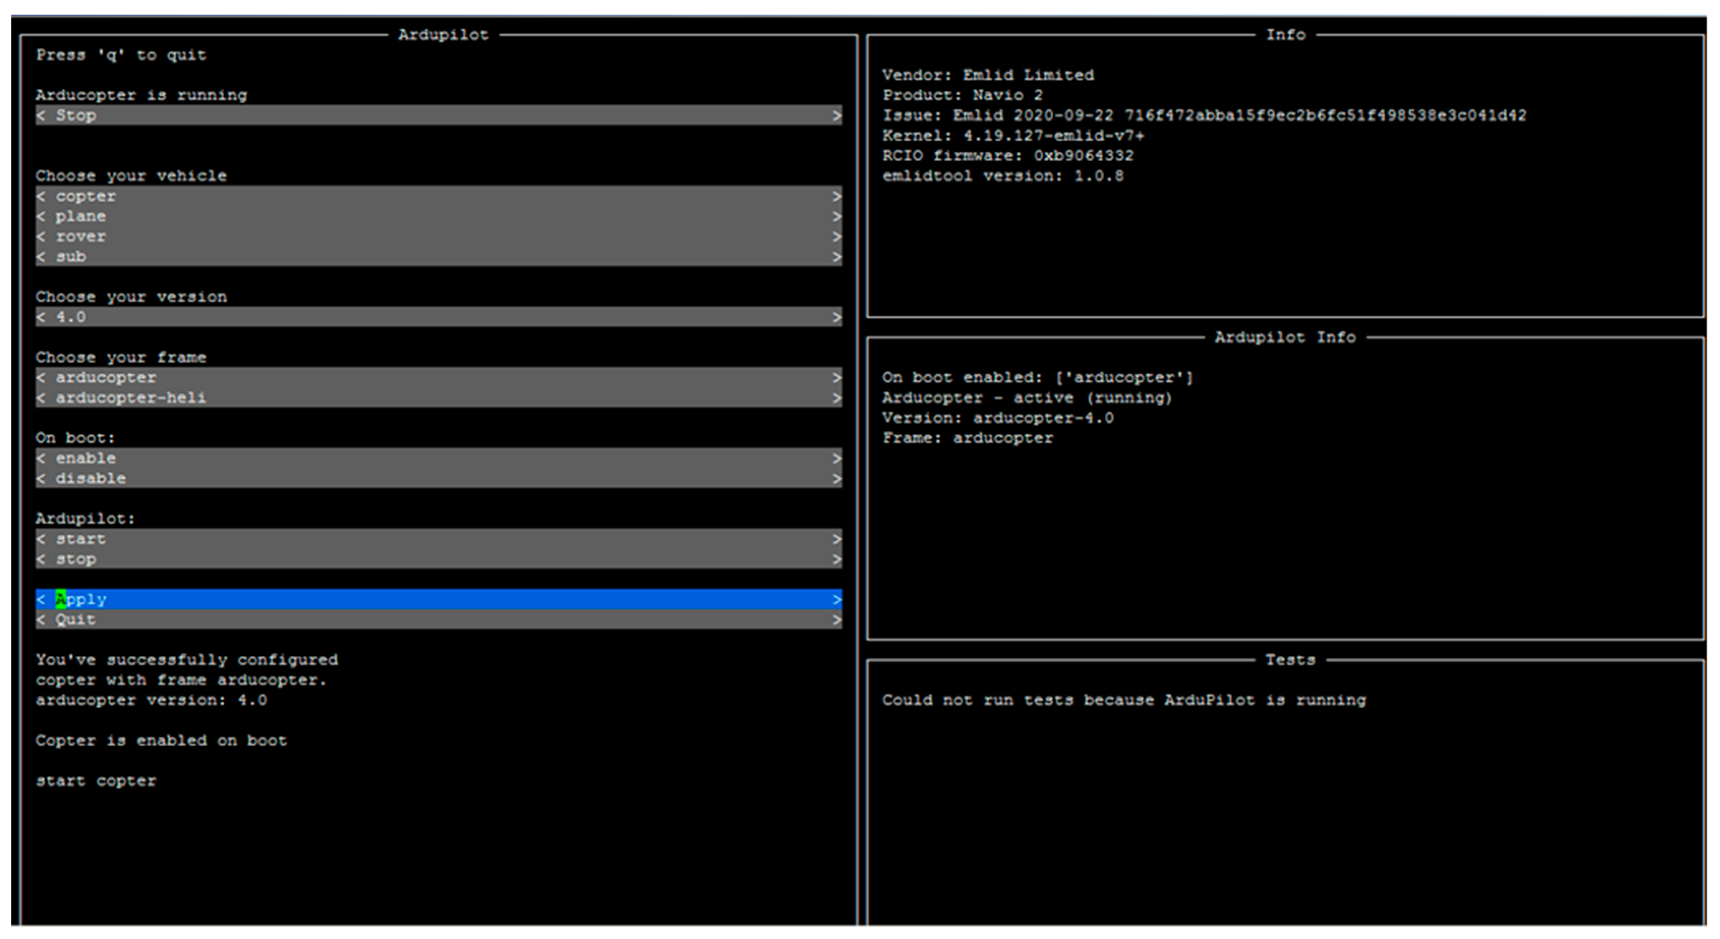1720x939 pixels.
Task: Select plane as the vehicle
Action: click(x=80, y=216)
